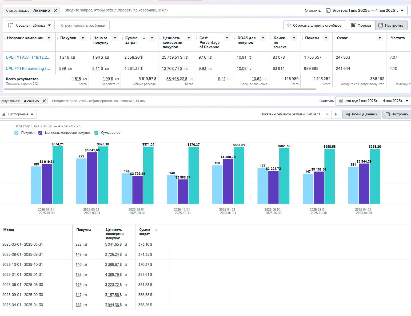
Task: Click the lower 'Настроить' button near the chart
Action: point(397,114)
